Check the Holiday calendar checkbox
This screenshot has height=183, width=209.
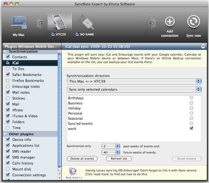point(192,108)
